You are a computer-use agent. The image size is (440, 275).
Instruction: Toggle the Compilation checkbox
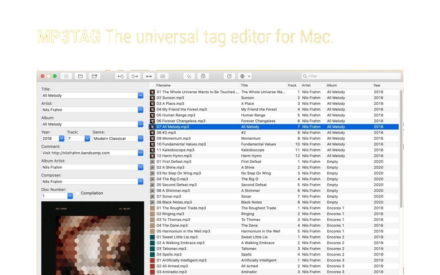[x=78, y=193]
